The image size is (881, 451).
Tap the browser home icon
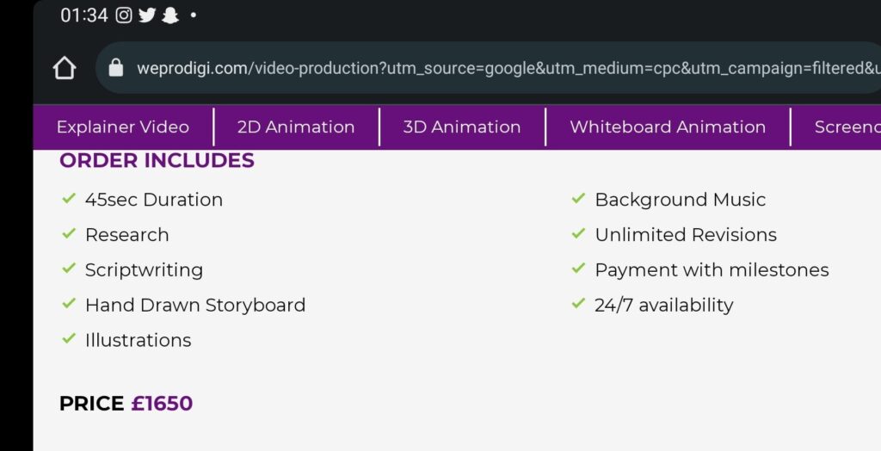(x=65, y=68)
